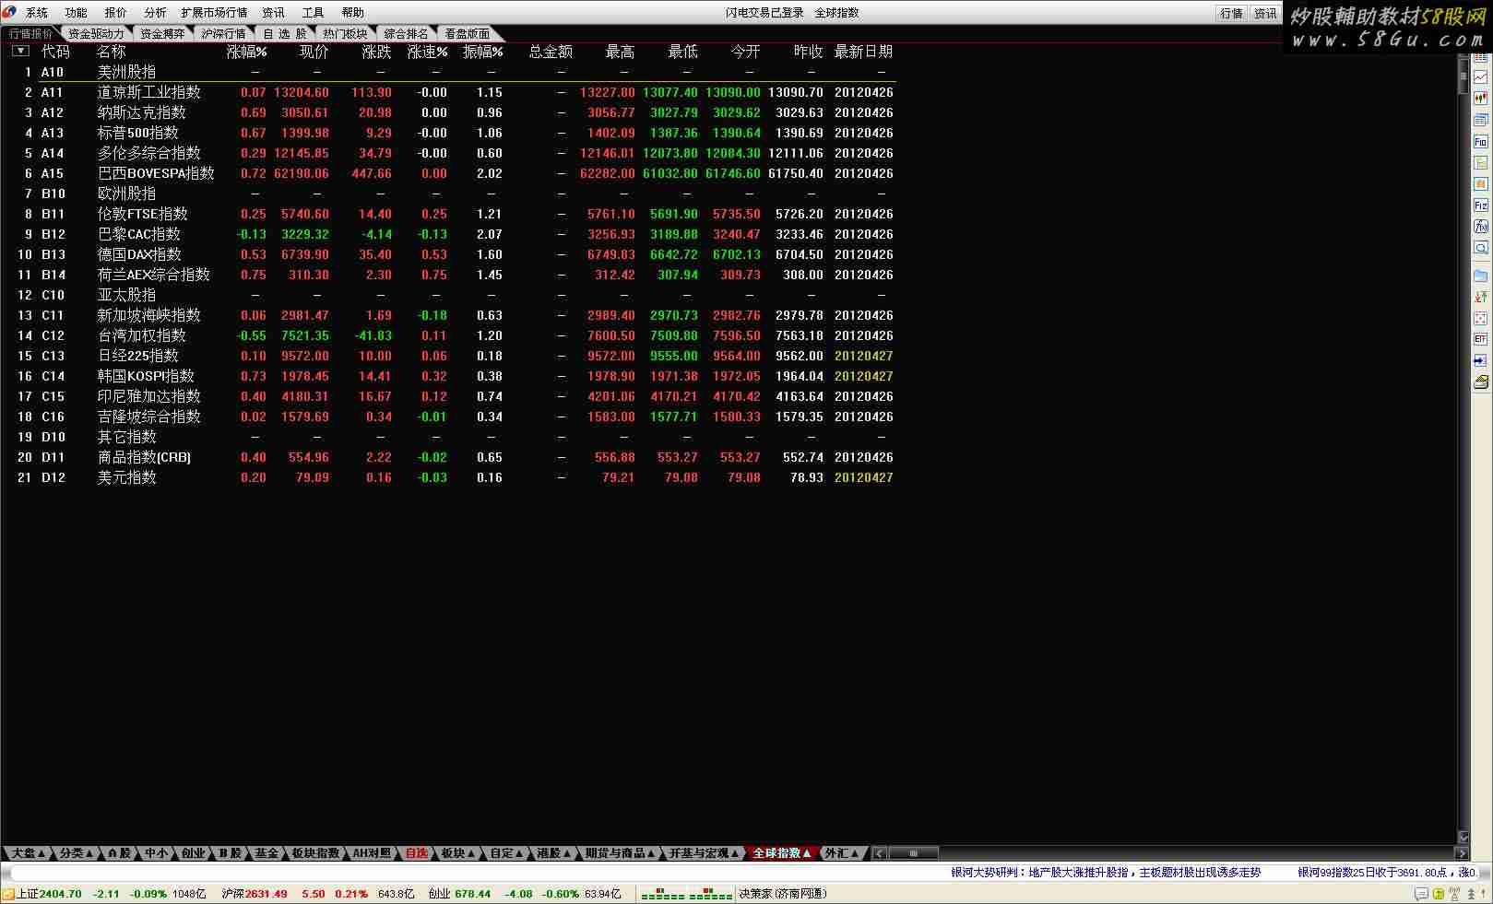1493x904 pixels.
Task: Click the 'EIT' icon in right sidebar
Action: 1480,339
